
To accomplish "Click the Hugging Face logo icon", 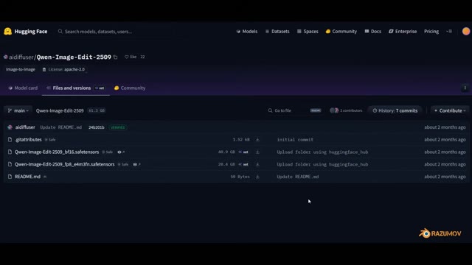I will (8, 31).
